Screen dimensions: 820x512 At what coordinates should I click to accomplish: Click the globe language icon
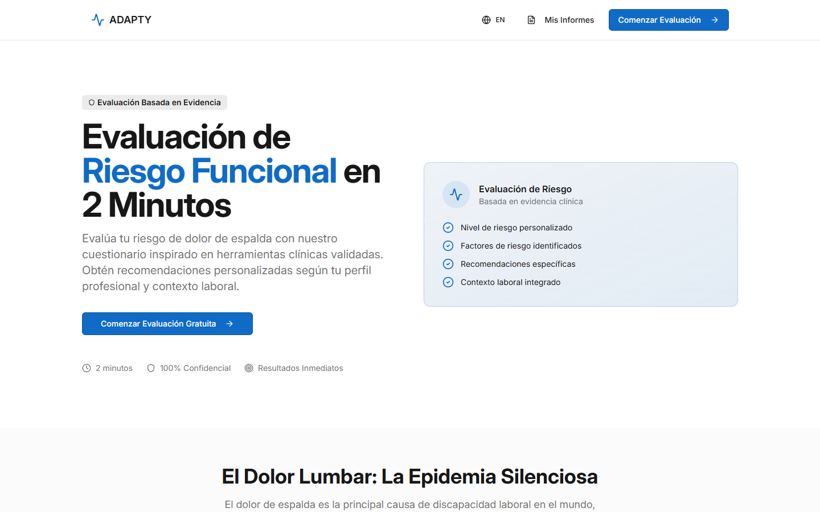[x=486, y=20]
